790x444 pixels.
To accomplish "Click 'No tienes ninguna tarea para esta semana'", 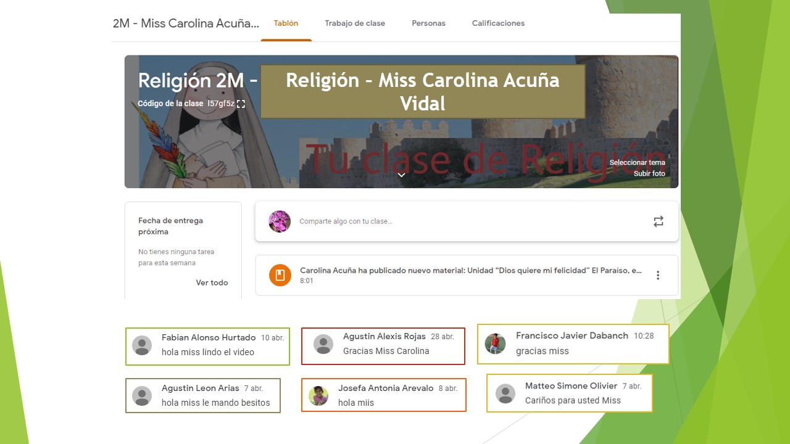I will tap(176, 257).
